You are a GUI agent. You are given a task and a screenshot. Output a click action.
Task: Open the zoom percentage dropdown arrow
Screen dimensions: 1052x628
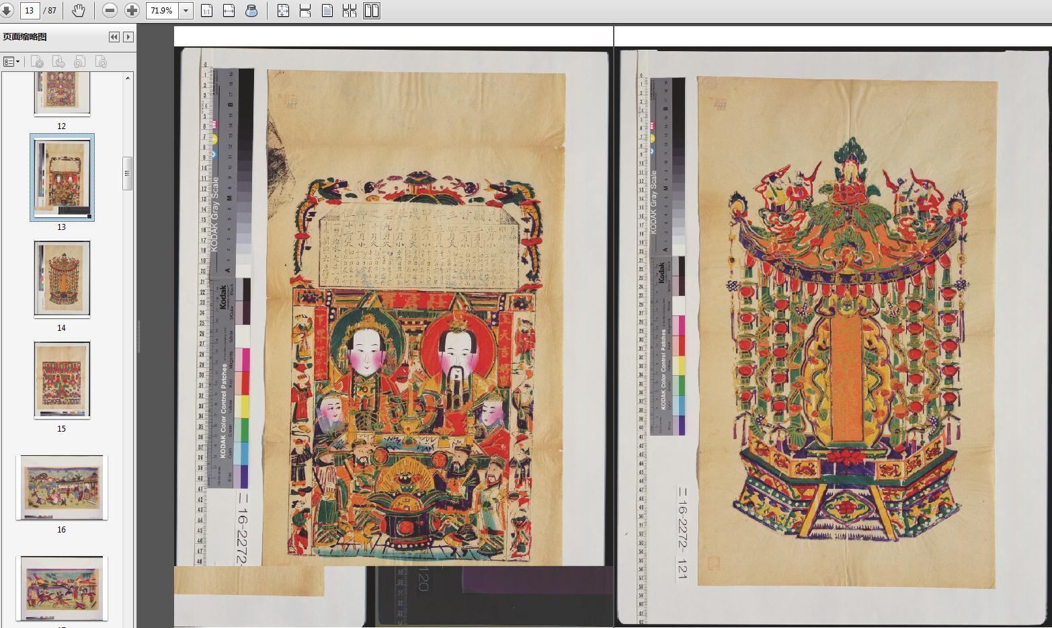tap(186, 11)
